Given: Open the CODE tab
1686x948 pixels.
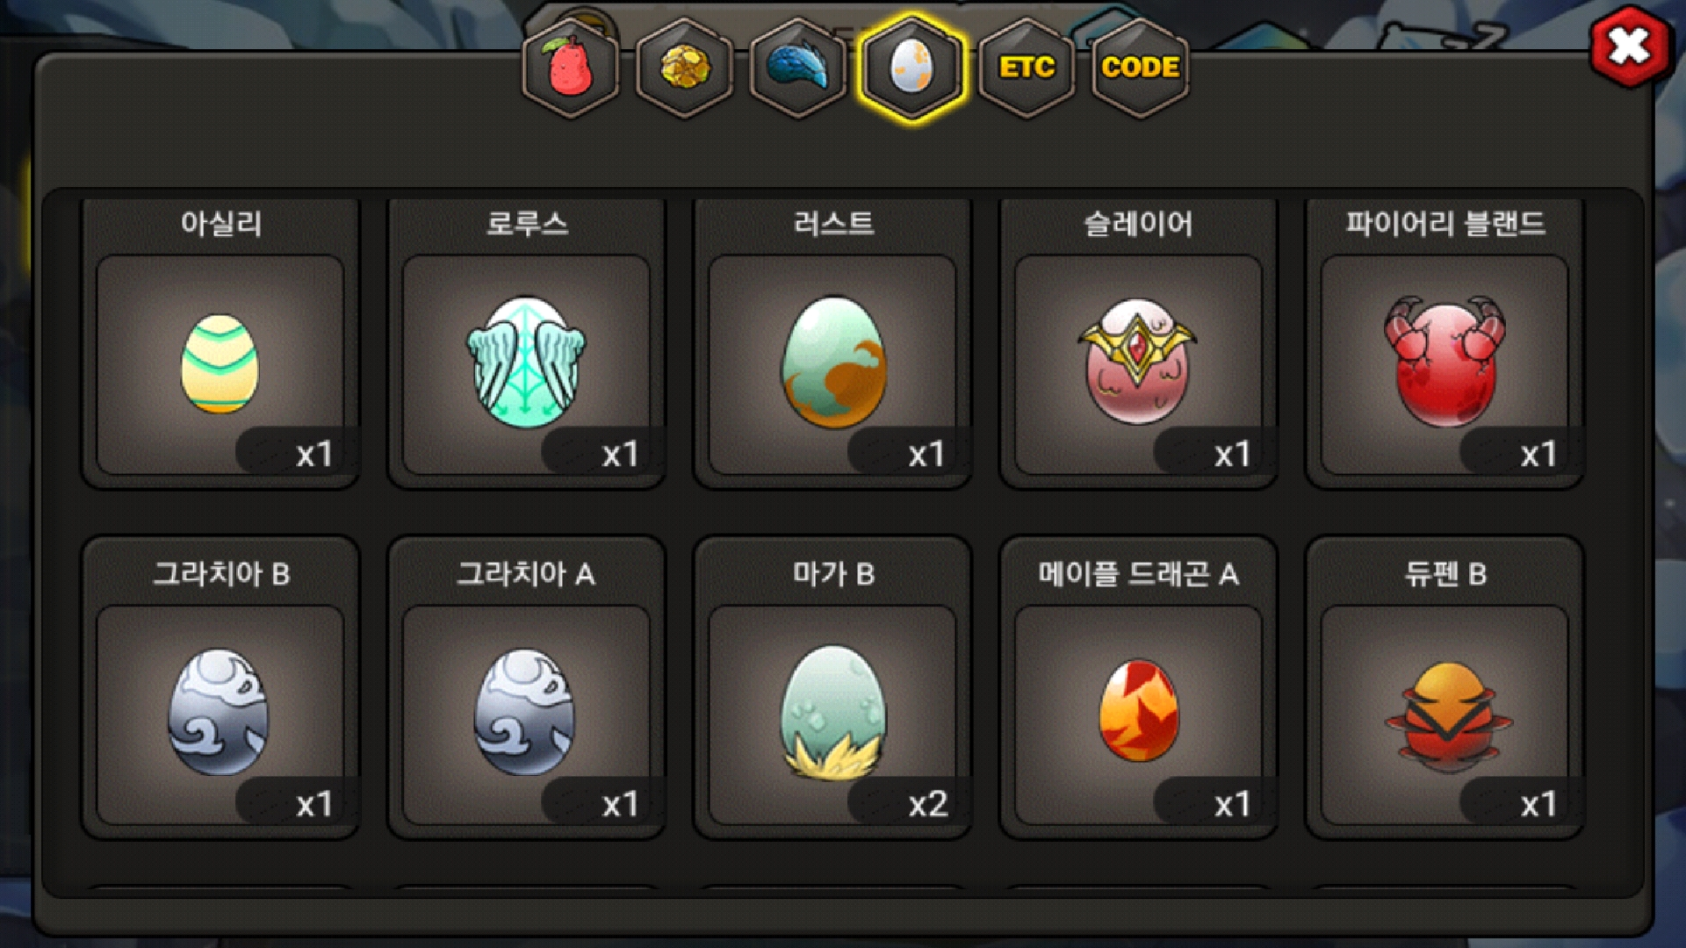Looking at the screenshot, I should point(1140,68).
